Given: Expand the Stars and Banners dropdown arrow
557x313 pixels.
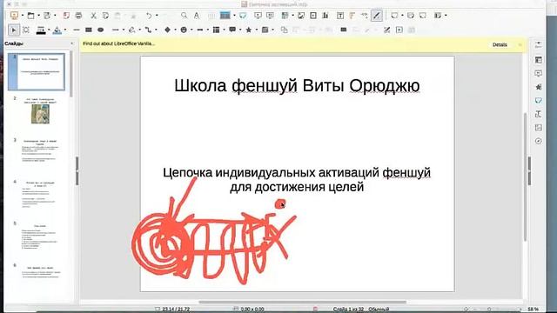Looking at the screenshot, I should click(257, 30).
